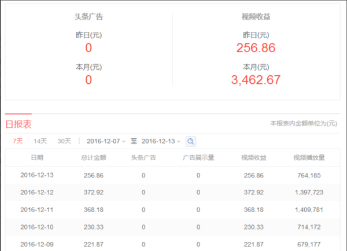347x251 pixels.
Task: Open the start date 2016-12-07 dropdown
Action: 106,141
